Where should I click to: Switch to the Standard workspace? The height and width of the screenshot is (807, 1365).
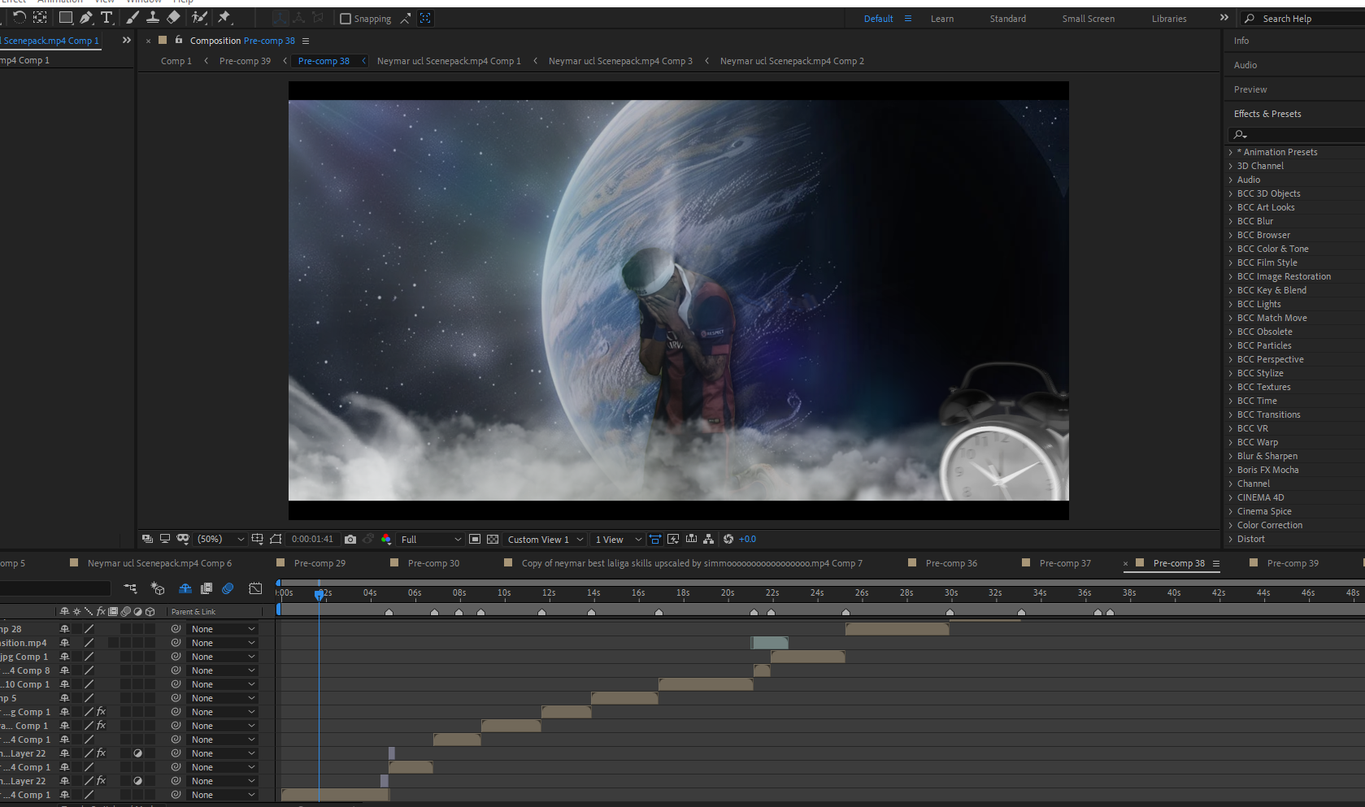tap(1007, 19)
